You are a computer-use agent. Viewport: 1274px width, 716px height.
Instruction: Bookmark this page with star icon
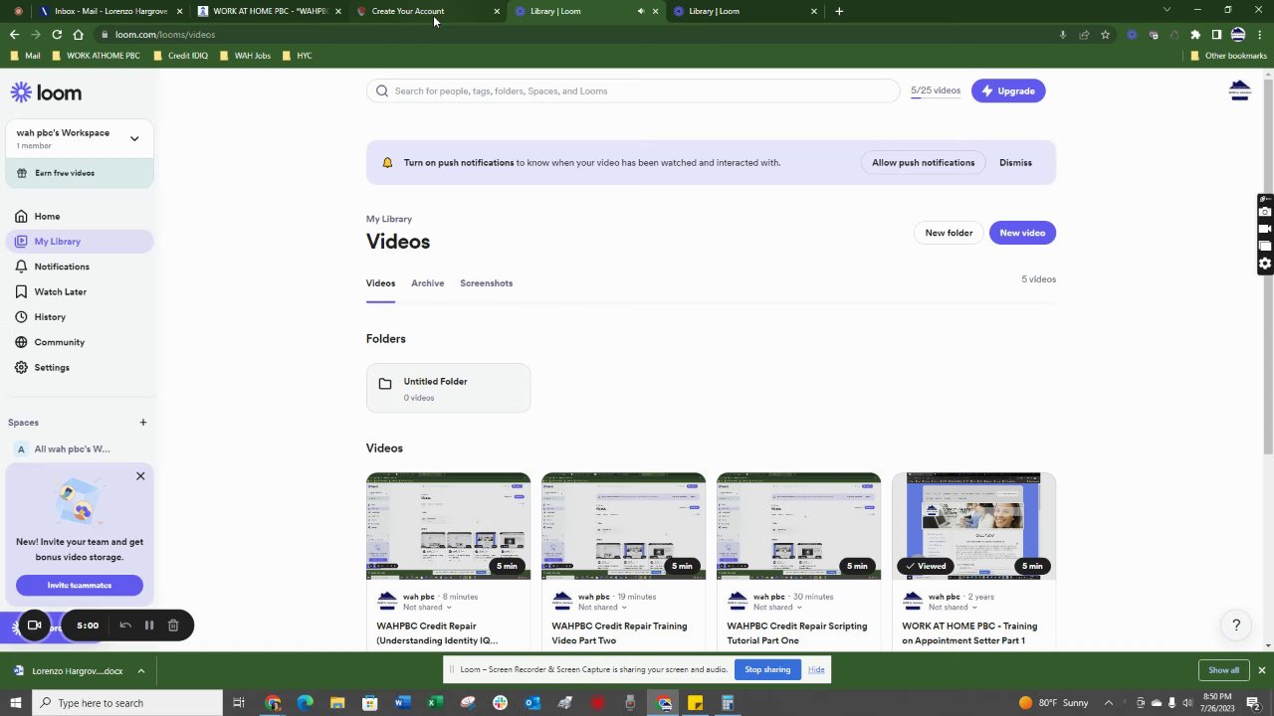[x=1105, y=35]
